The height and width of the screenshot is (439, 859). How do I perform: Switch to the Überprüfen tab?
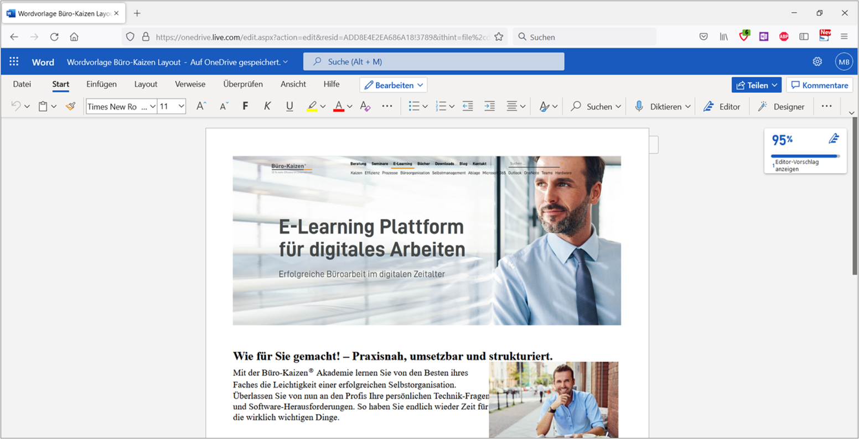243,84
